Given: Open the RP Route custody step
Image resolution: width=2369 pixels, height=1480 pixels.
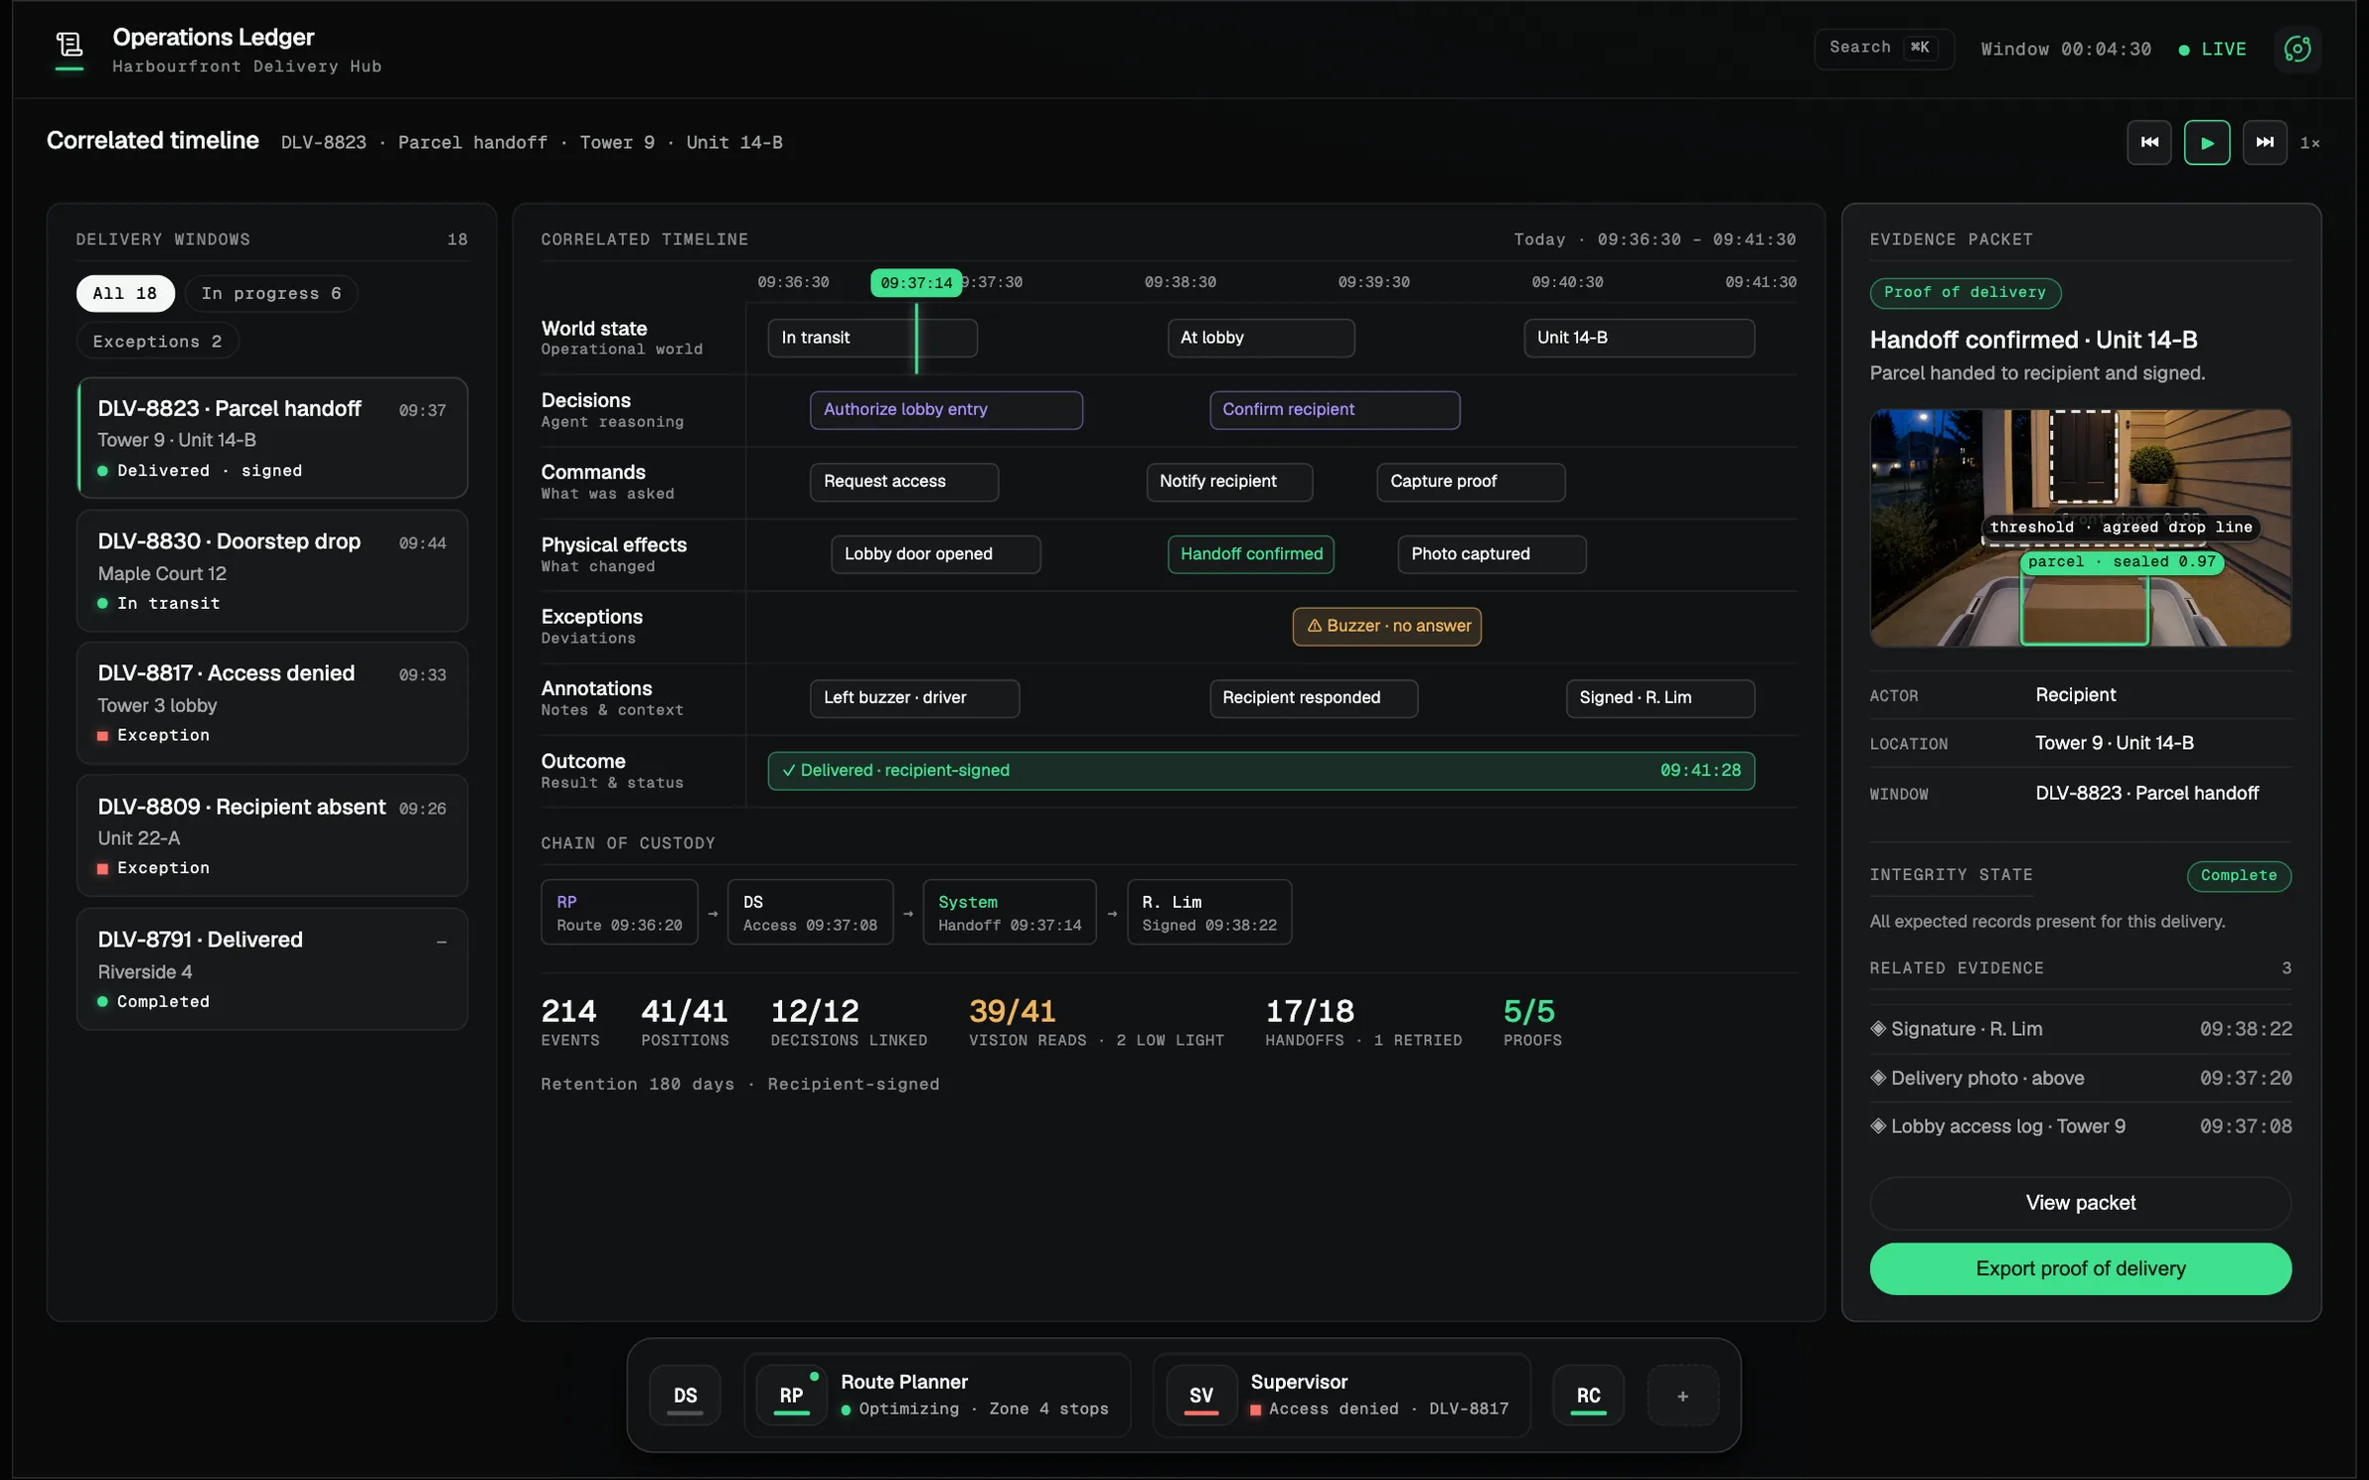Looking at the screenshot, I should tap(619, 912).
